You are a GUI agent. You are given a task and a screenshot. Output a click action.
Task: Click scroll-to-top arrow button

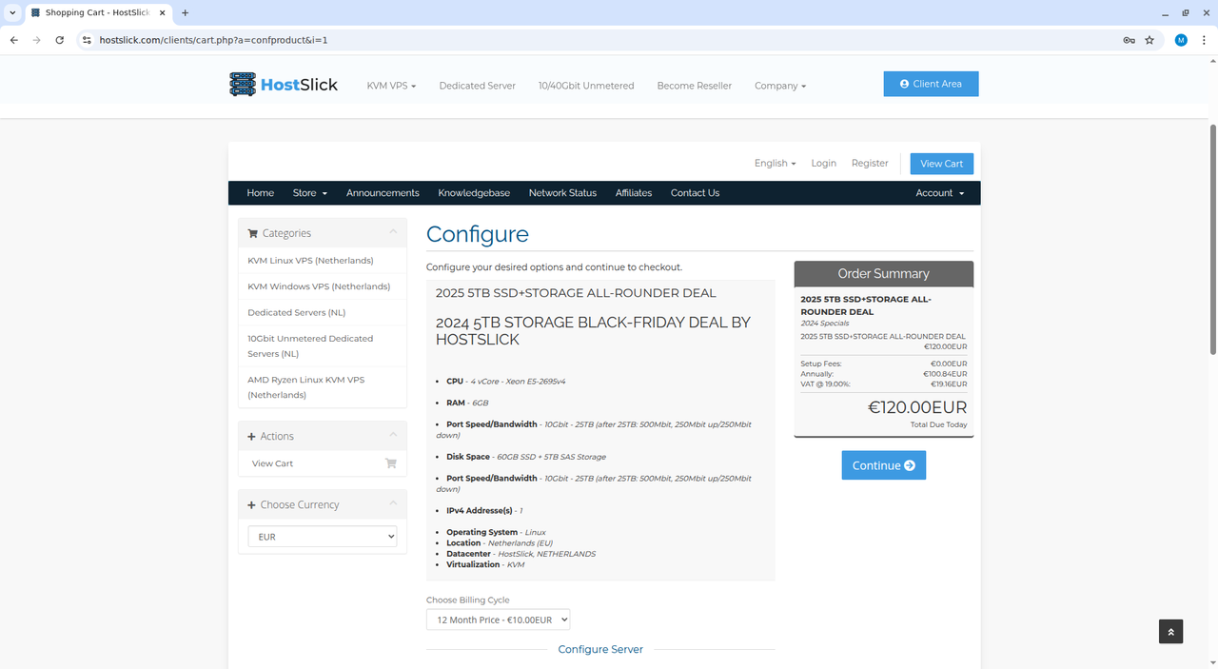click(1171, 631)
